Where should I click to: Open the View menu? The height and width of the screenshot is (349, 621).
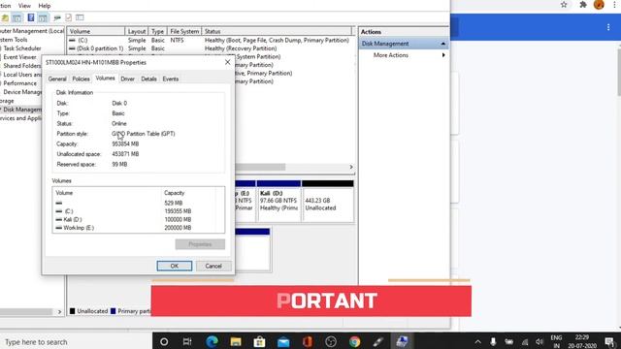24,6
